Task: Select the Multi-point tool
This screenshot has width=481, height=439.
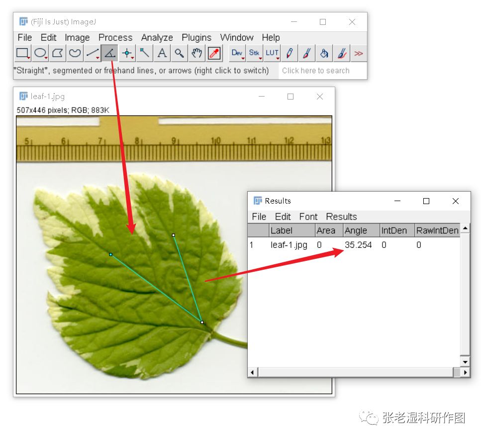Action: [127, 53]
